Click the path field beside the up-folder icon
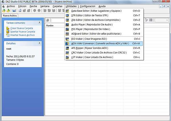171x121 pixels. [58, 20]
